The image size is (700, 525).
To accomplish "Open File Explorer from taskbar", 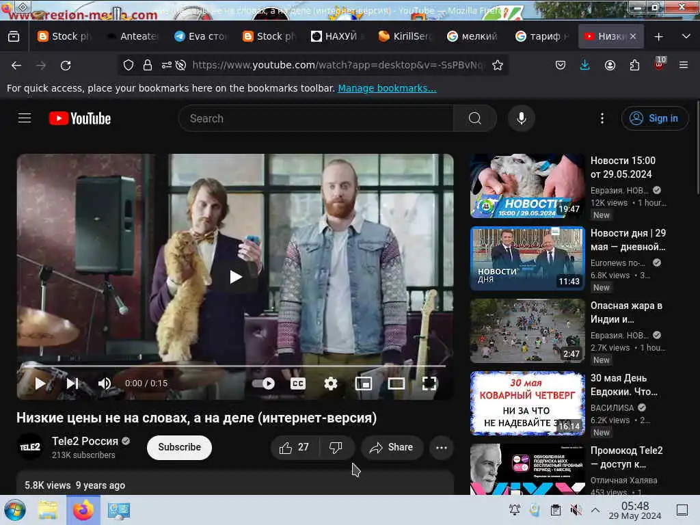I will (x=48, y=510).
